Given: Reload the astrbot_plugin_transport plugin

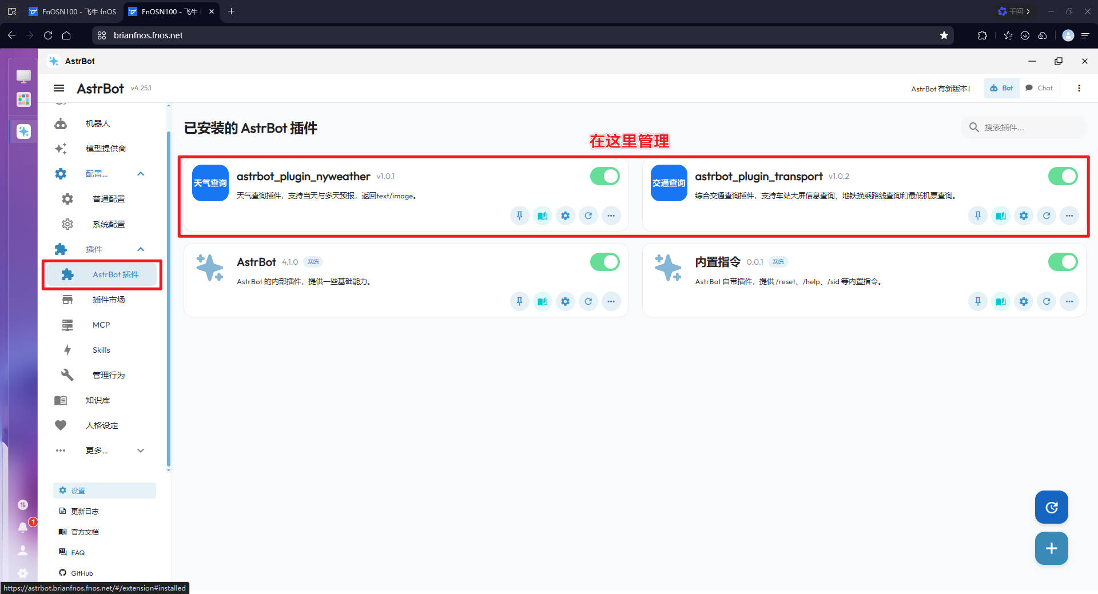Looking at the screenshot, I should click(1047, 216).
